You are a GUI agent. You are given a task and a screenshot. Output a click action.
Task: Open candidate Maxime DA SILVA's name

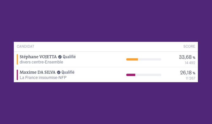coord(37,72)
